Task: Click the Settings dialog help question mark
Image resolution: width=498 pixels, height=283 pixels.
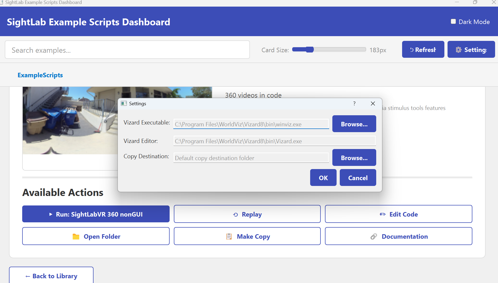Action: 354,103
